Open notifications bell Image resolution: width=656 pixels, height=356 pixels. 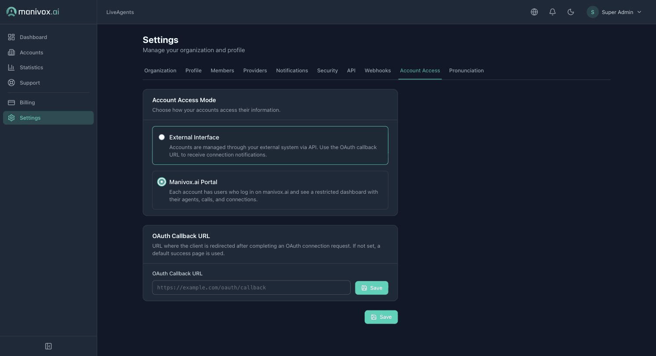coord(553,12)
